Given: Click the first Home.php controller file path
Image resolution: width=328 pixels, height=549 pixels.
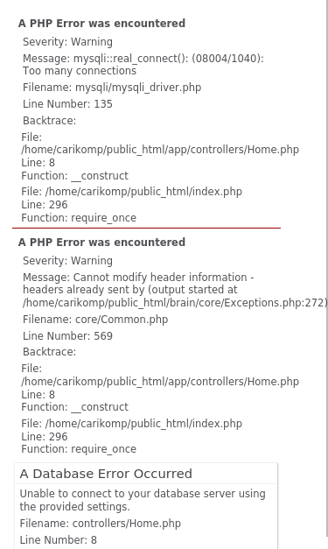Looking at the screenshot, I should coord(160,150).
